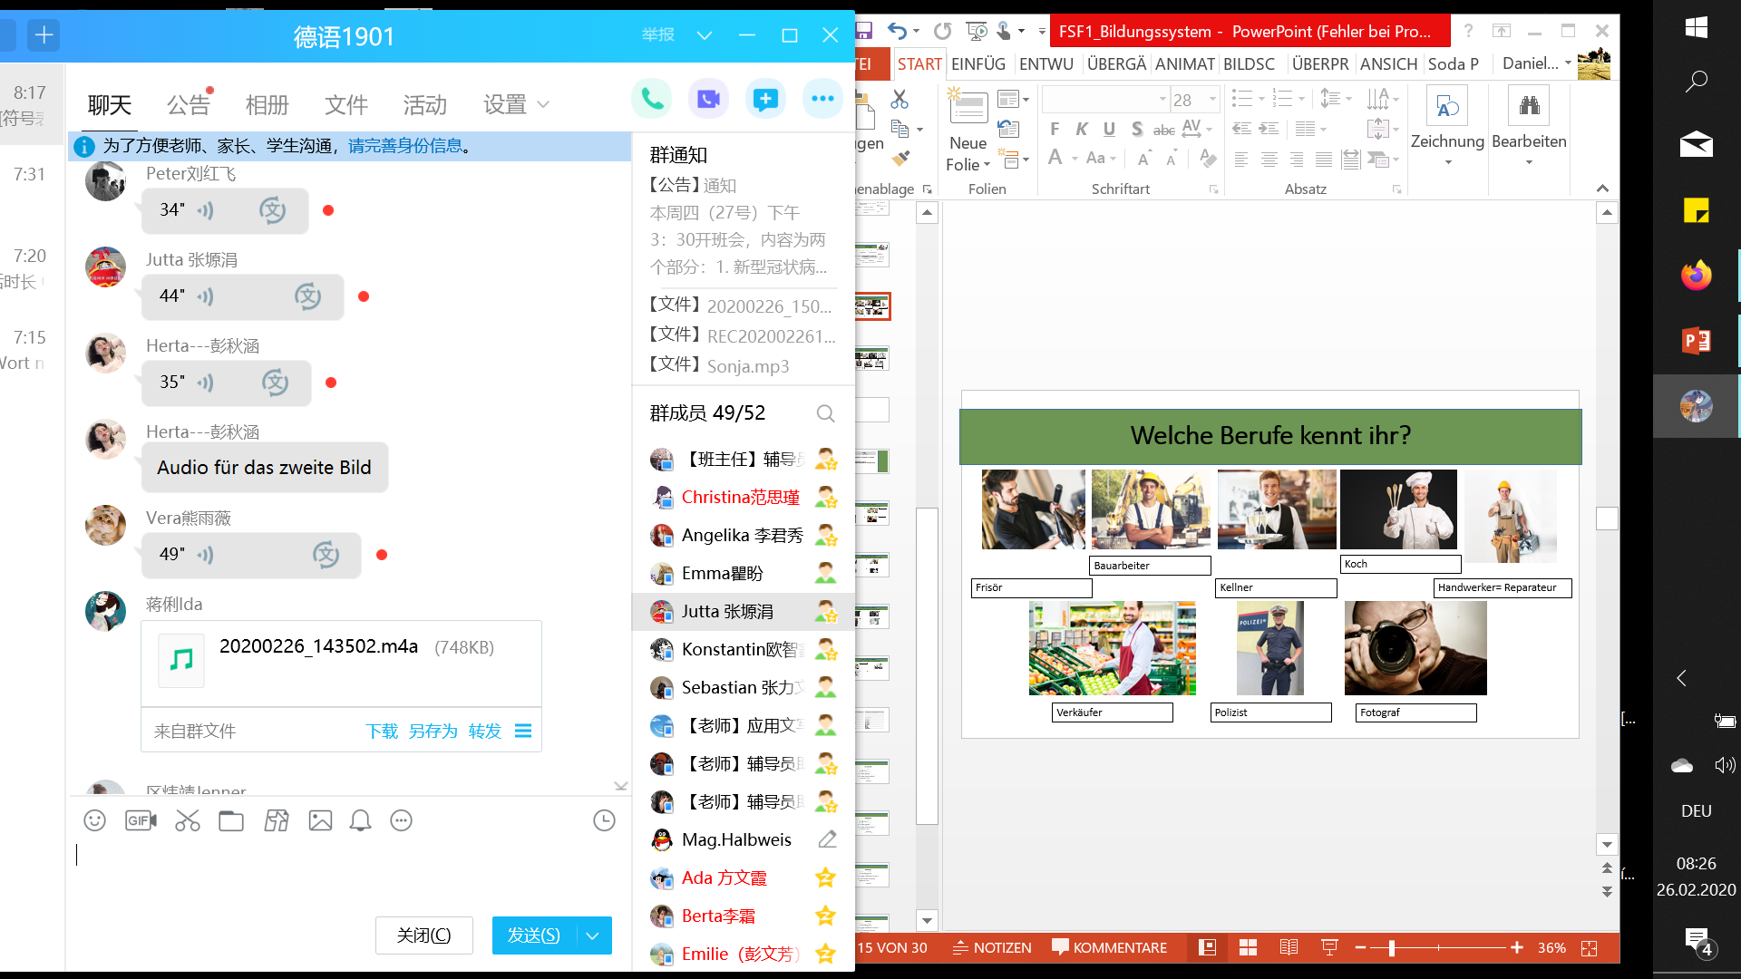
Task: Open the font name combo box dropdown
Action: (x=1162, y=99)
